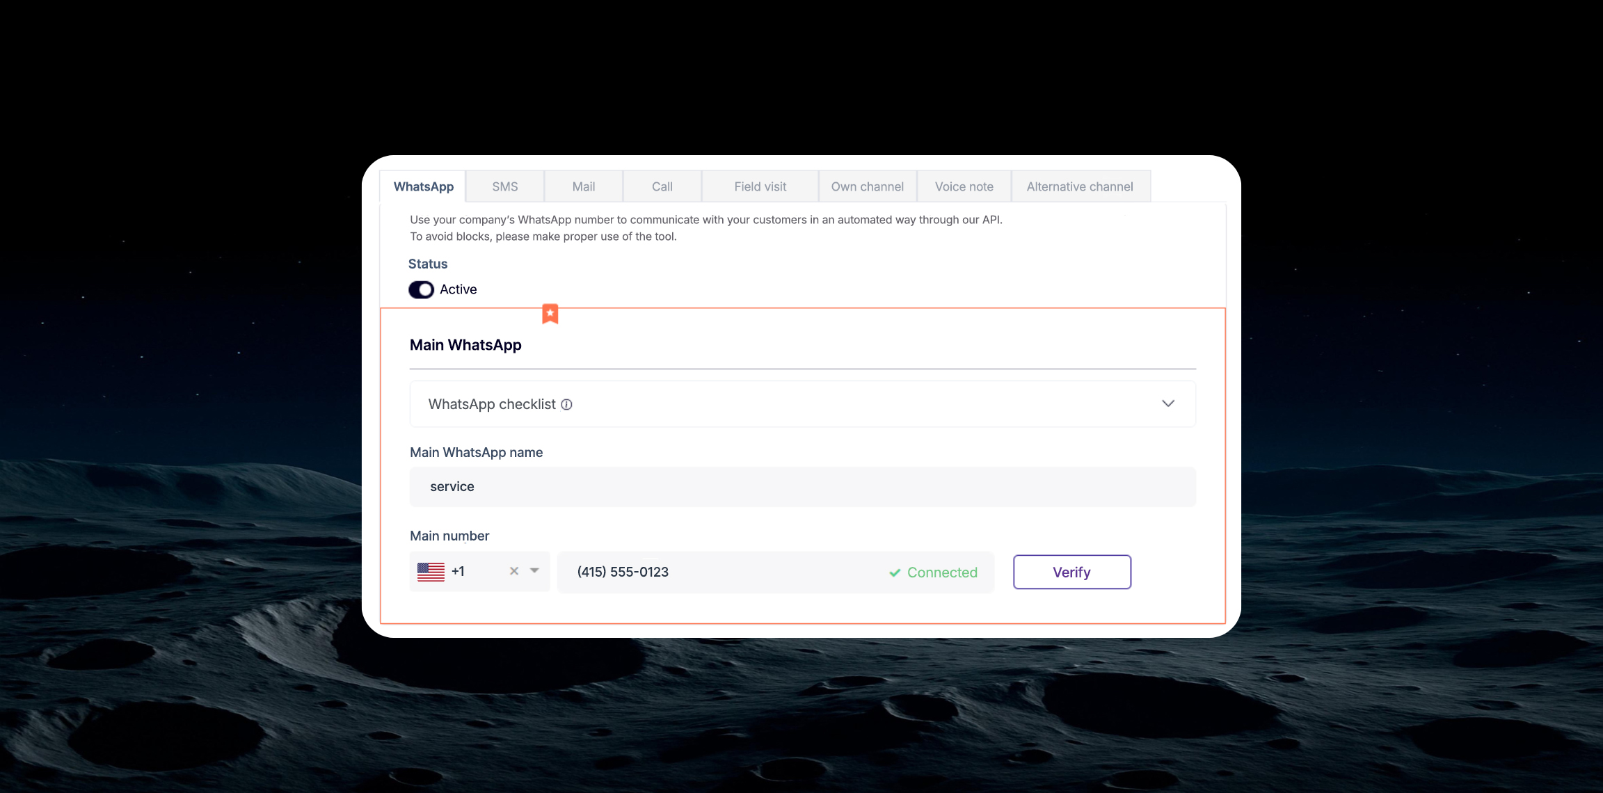The image size is (1603, 793).
Task: Go to the Field visit tab
Action: [760, 186]
